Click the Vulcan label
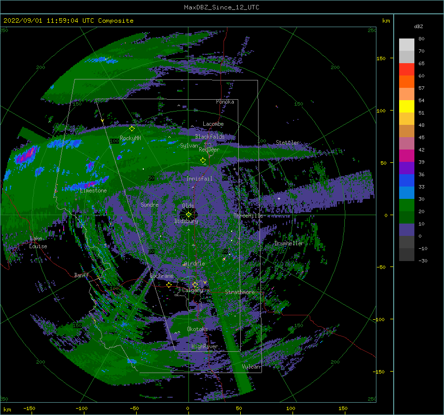444x415 pixels. (251, 367)
